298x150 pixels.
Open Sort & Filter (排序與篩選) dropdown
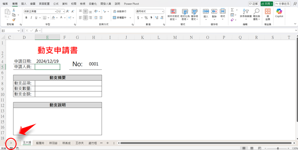tap(246, 15)
